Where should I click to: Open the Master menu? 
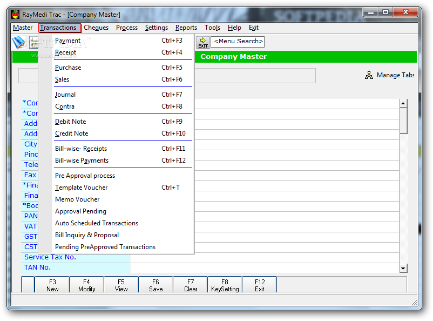coord(23,28)
